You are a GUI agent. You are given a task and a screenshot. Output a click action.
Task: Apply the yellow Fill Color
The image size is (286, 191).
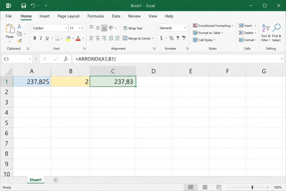click(68, 38)
